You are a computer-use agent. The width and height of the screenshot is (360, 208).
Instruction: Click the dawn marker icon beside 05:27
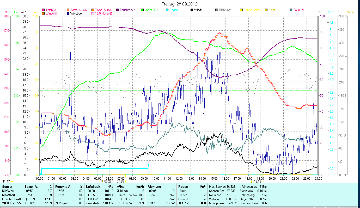point(102,181)
